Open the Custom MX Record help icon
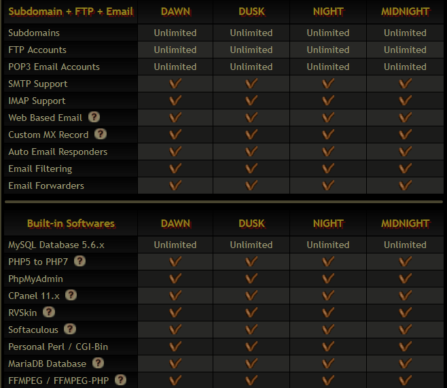The image size is (447, 388). pyautogui.click(x=101, y=134)
